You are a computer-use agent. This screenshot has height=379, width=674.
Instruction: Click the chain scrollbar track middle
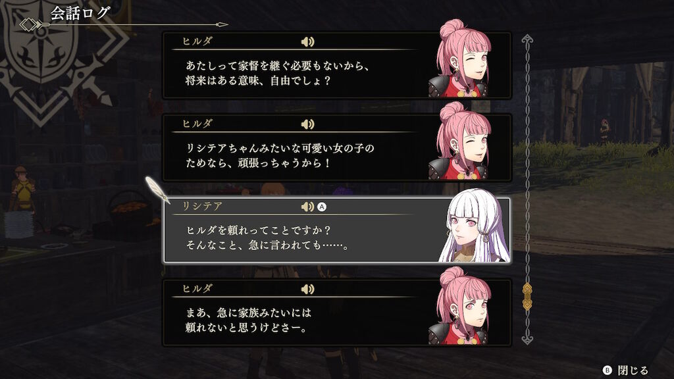(527, 189)
